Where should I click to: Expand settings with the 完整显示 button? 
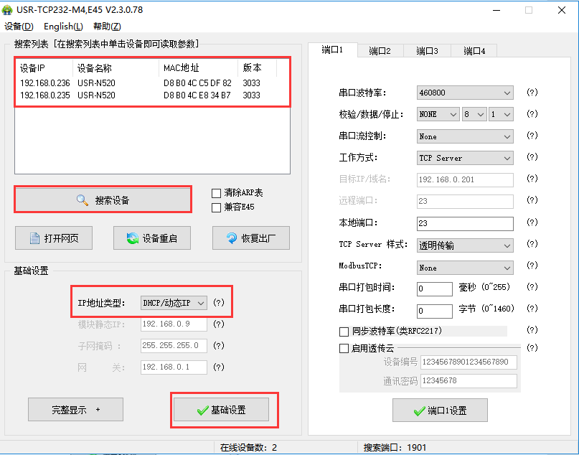(x=75, y=409)
